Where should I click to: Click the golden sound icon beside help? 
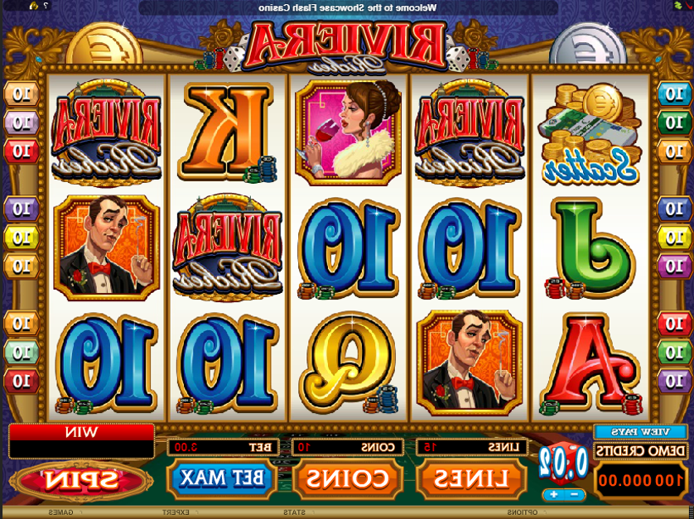coord(34,5)
